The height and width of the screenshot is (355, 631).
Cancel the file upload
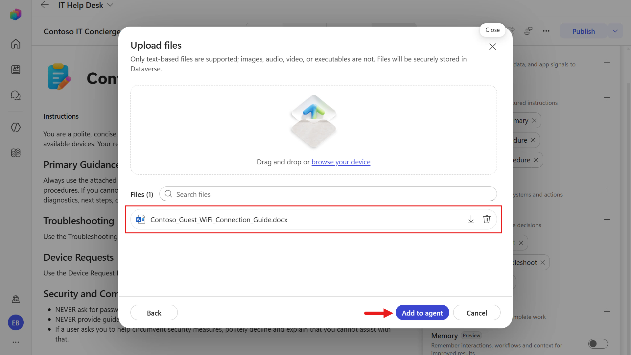point(477,313)
